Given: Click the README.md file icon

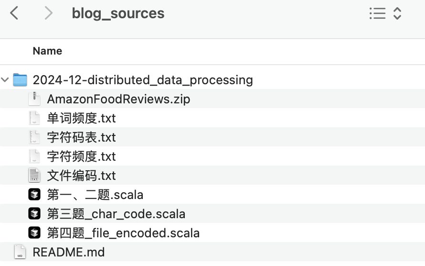Looking at the screenshot, I should tap(20, 252).
